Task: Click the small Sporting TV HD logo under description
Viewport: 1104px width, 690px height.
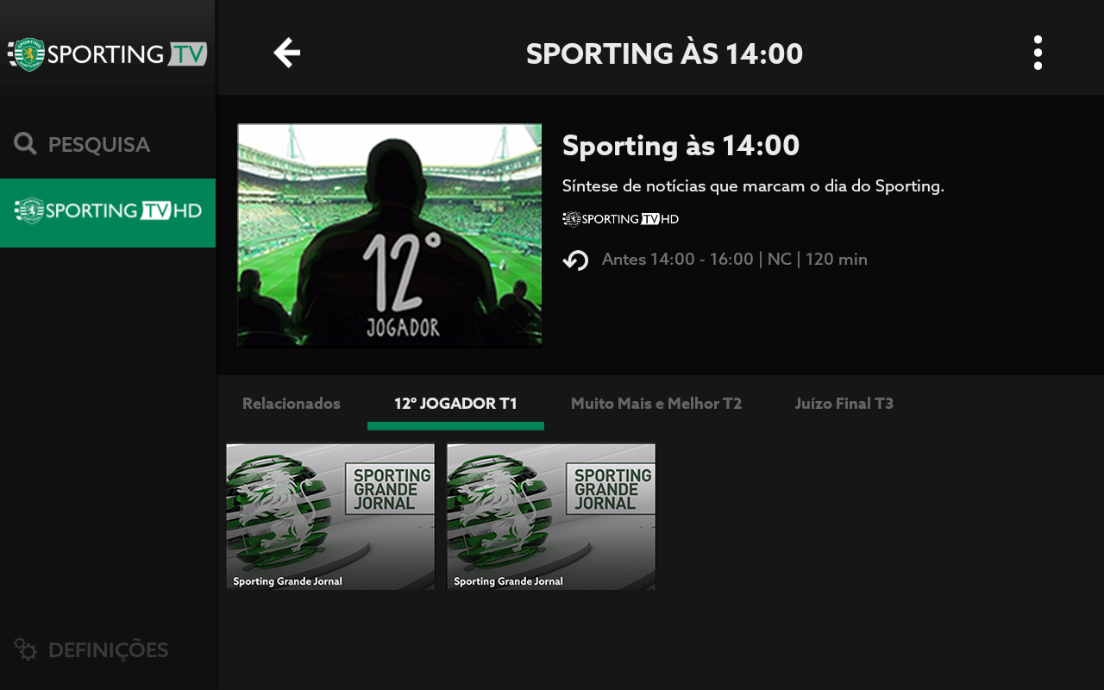Action: tap(621, 219)
